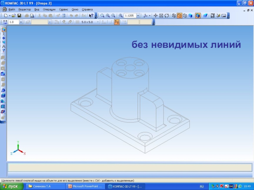
Task: Switch to Microsoft PowerPoint taskbar button
Action: [x=85, y=187]
